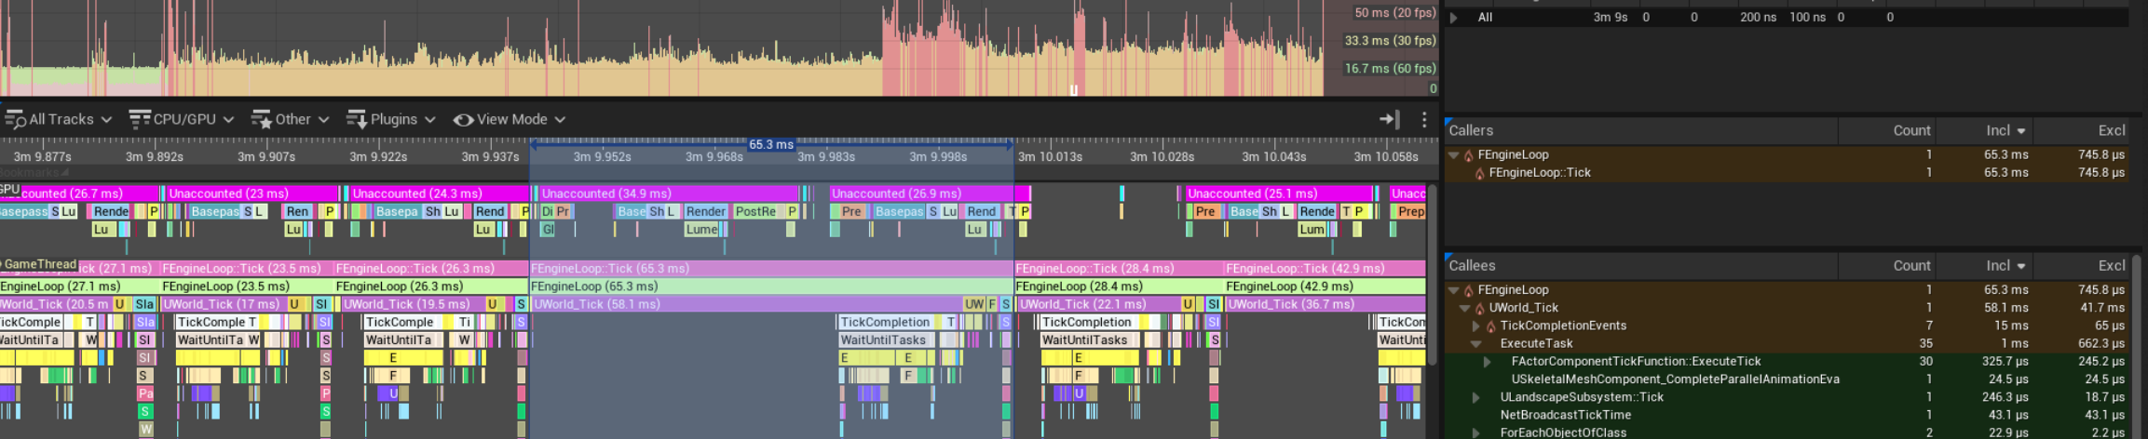Expand FActorComponentTickFunction::ExecuteTick node
The height and width of the screenshot is (439, 2148).
coord(1488,362)
